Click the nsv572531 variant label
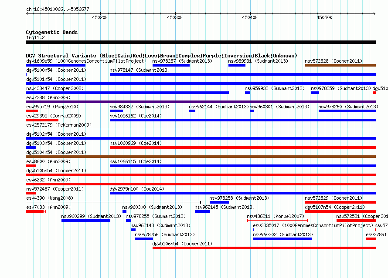 pos(362,216)
